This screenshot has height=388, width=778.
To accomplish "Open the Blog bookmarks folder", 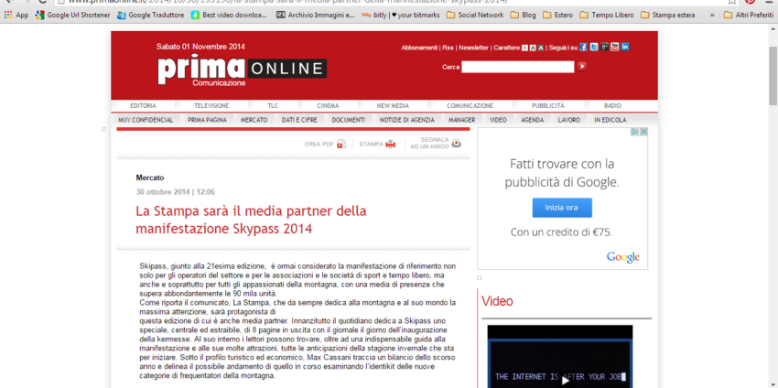I will click(523, 15).
